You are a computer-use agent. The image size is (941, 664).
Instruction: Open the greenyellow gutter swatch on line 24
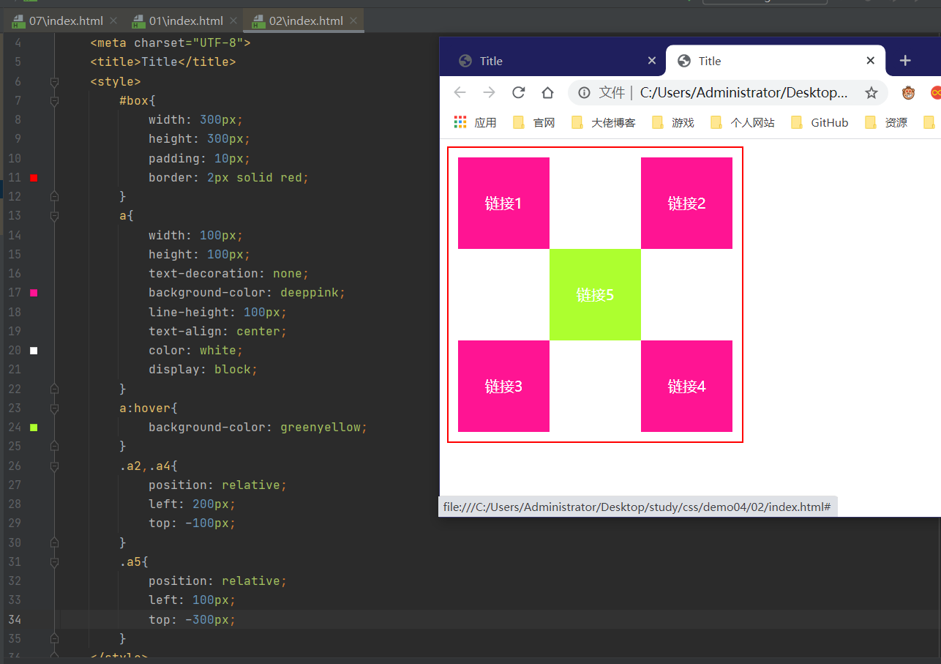34,428
